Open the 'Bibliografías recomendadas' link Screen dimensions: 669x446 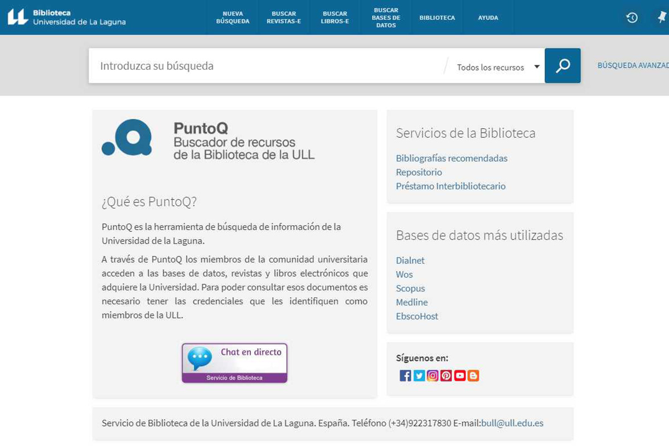pyautogui.click(x=452, y=158)
